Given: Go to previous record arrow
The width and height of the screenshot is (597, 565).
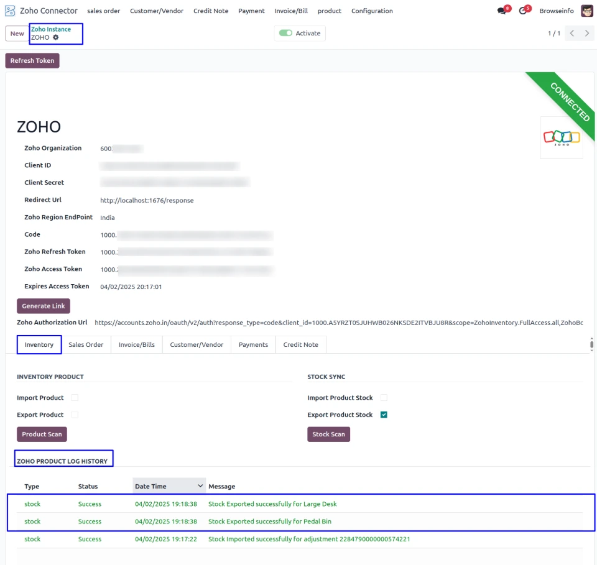Looking at the screenshot, I should click(x=572, y=34).
